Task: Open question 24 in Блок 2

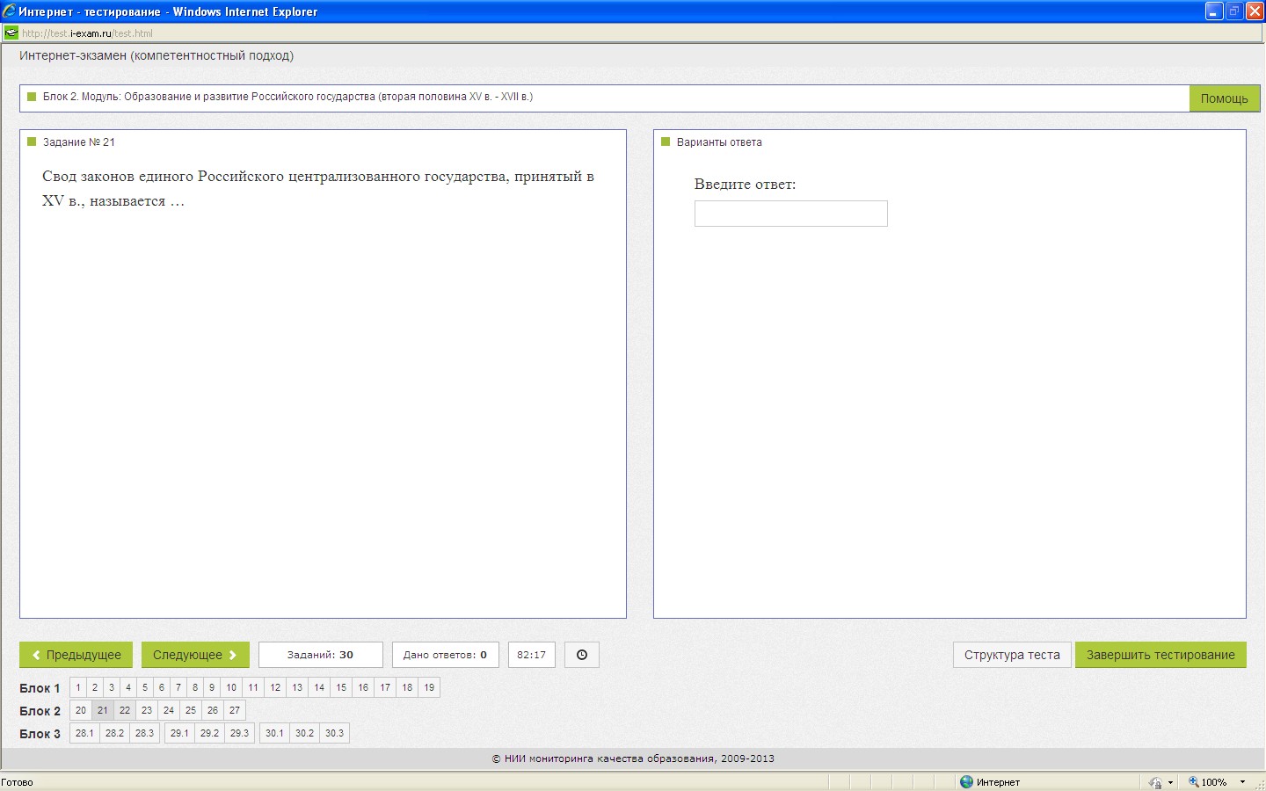Action: [169, 710]
